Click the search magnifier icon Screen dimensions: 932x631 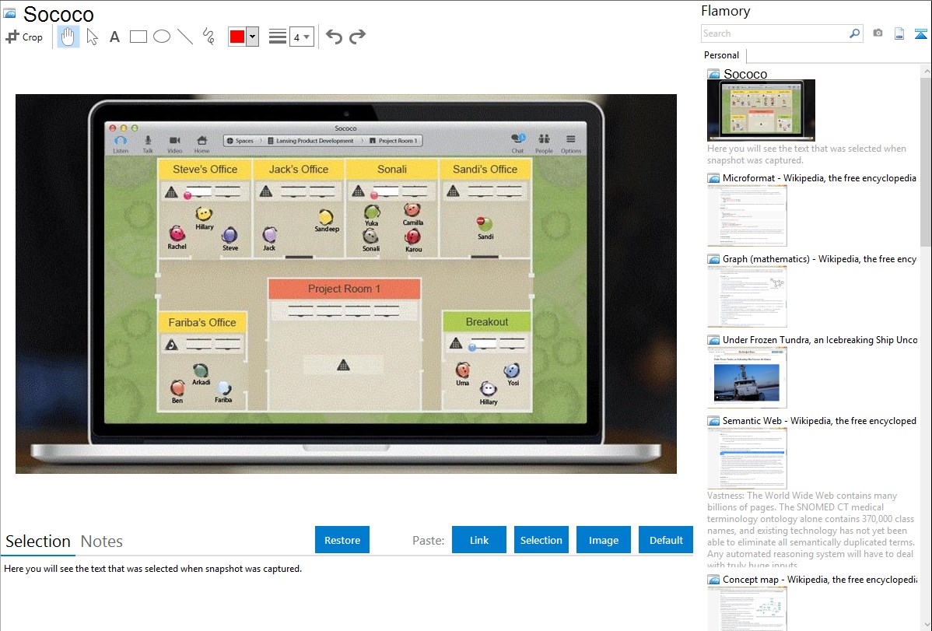click(x=855, y=33)
